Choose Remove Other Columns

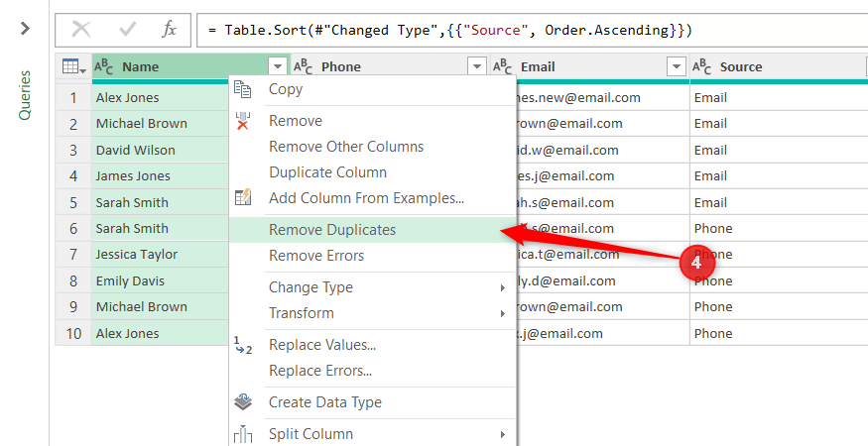[373, 147]
